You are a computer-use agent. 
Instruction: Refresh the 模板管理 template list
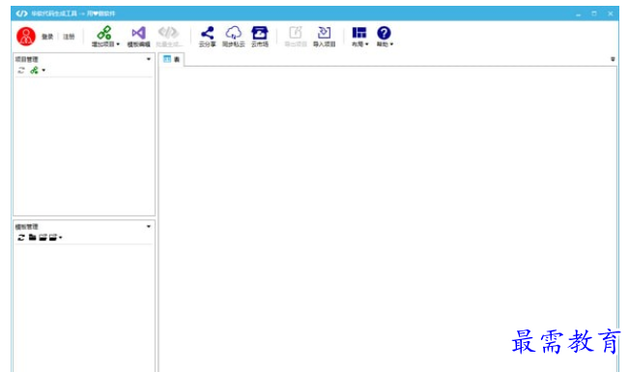[21, 238]
